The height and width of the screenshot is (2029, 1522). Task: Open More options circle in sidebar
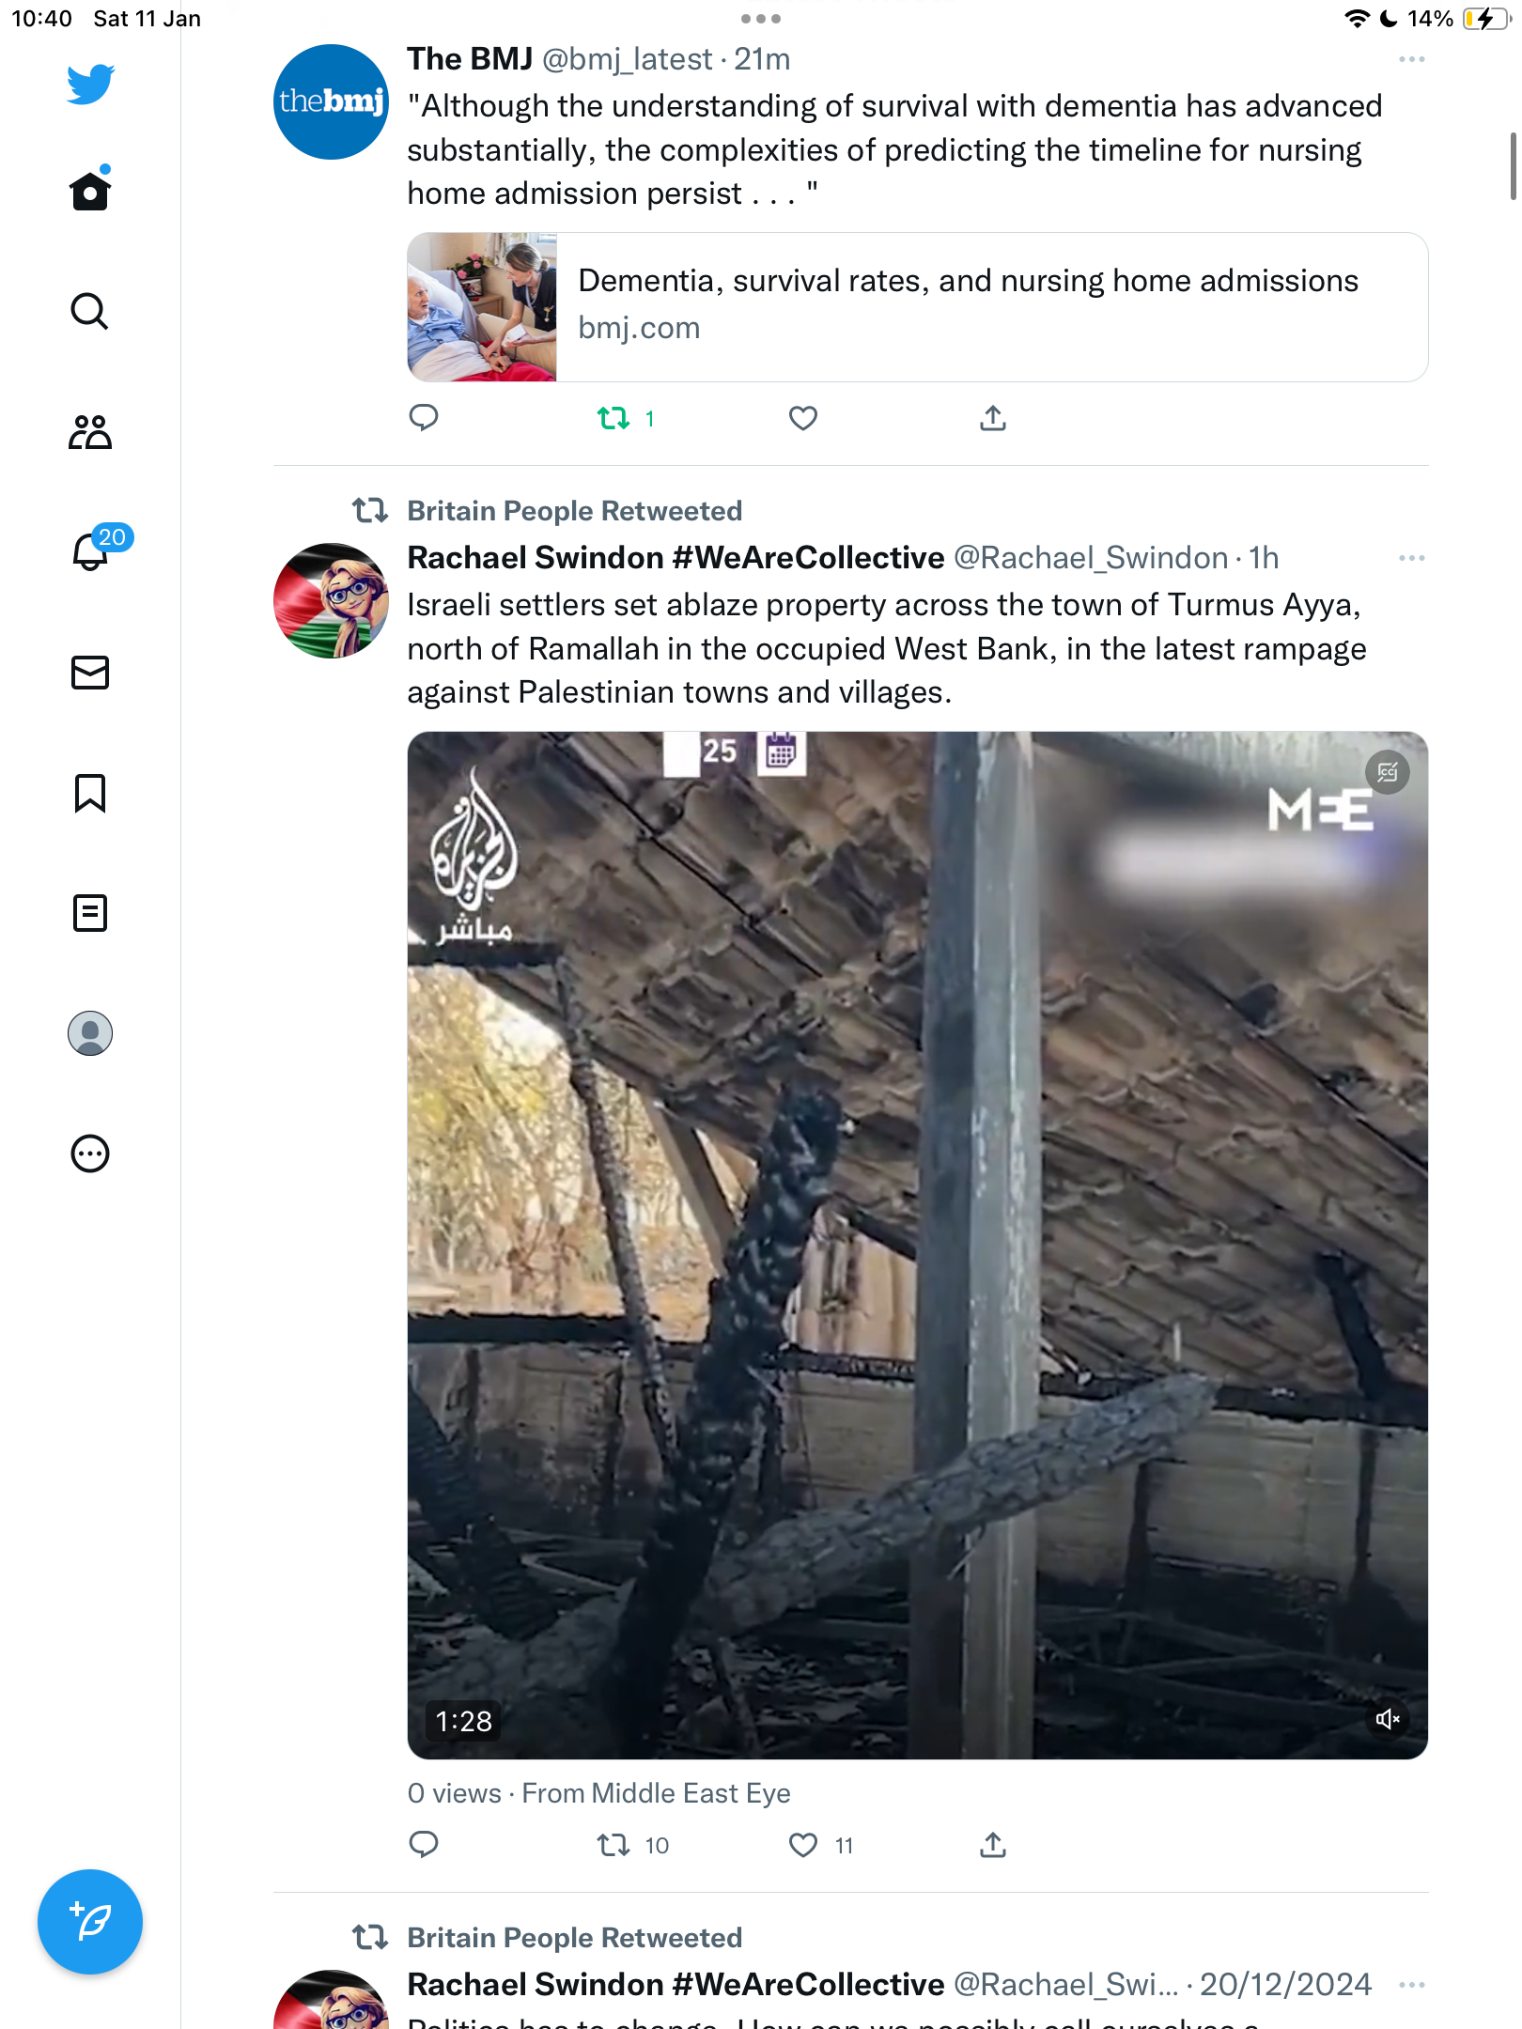pos(90,1154)
